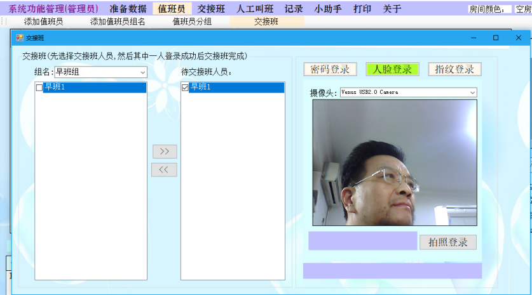Maximize the 交接班 window
Screen dimensions: 532x295
click(x=496, y=37)
